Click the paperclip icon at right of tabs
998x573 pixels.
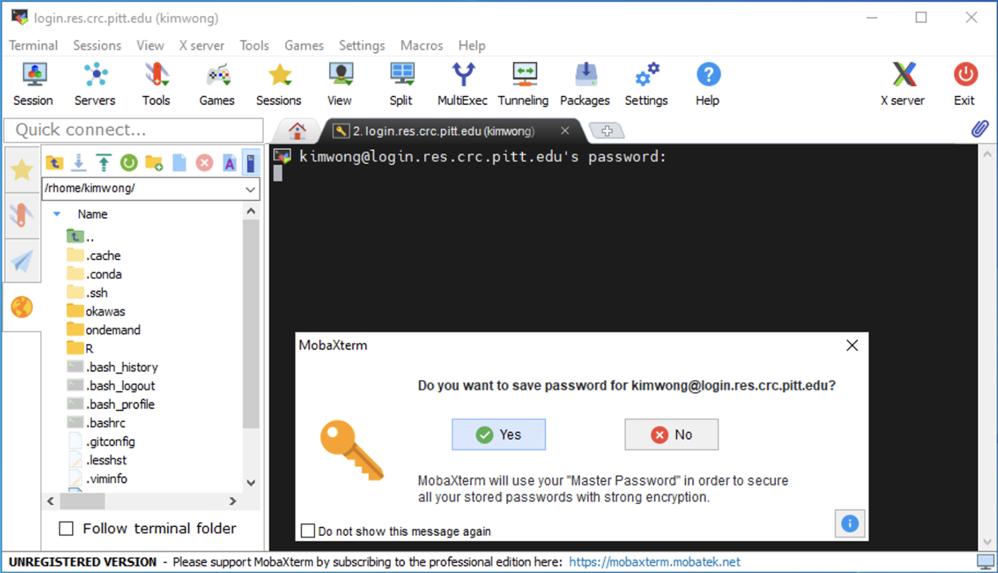[x=980, y=129]
